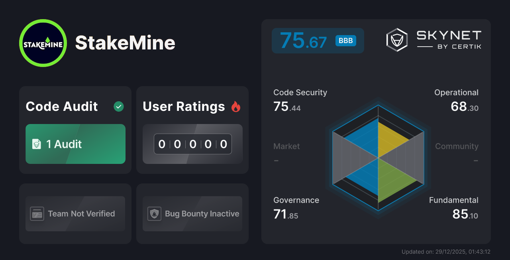Click the fire icon next to User Ratings

click(237, 106)
